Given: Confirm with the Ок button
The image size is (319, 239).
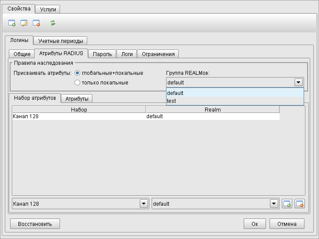Looking at the screenshot, I should [x=255, y=224].
